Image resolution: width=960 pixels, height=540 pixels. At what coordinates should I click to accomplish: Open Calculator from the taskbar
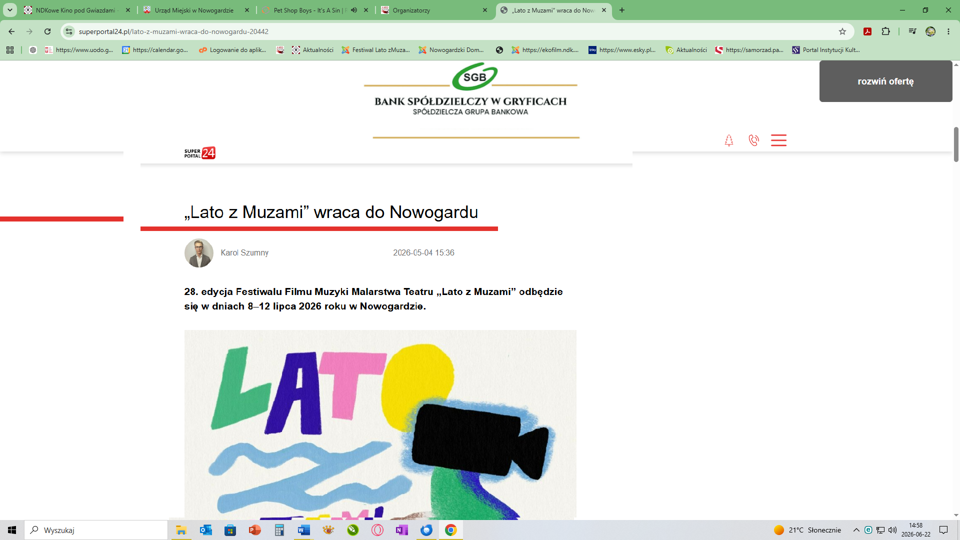(x=279, y=530)
